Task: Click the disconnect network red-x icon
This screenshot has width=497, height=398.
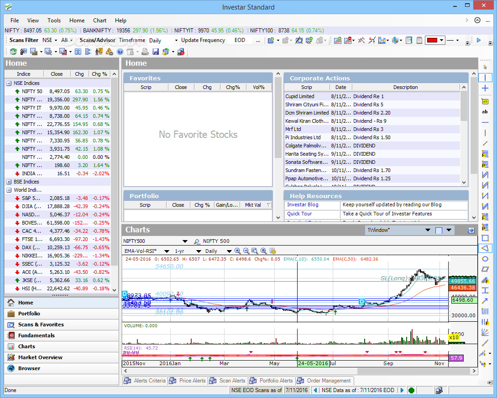Action: pos(181,51)
